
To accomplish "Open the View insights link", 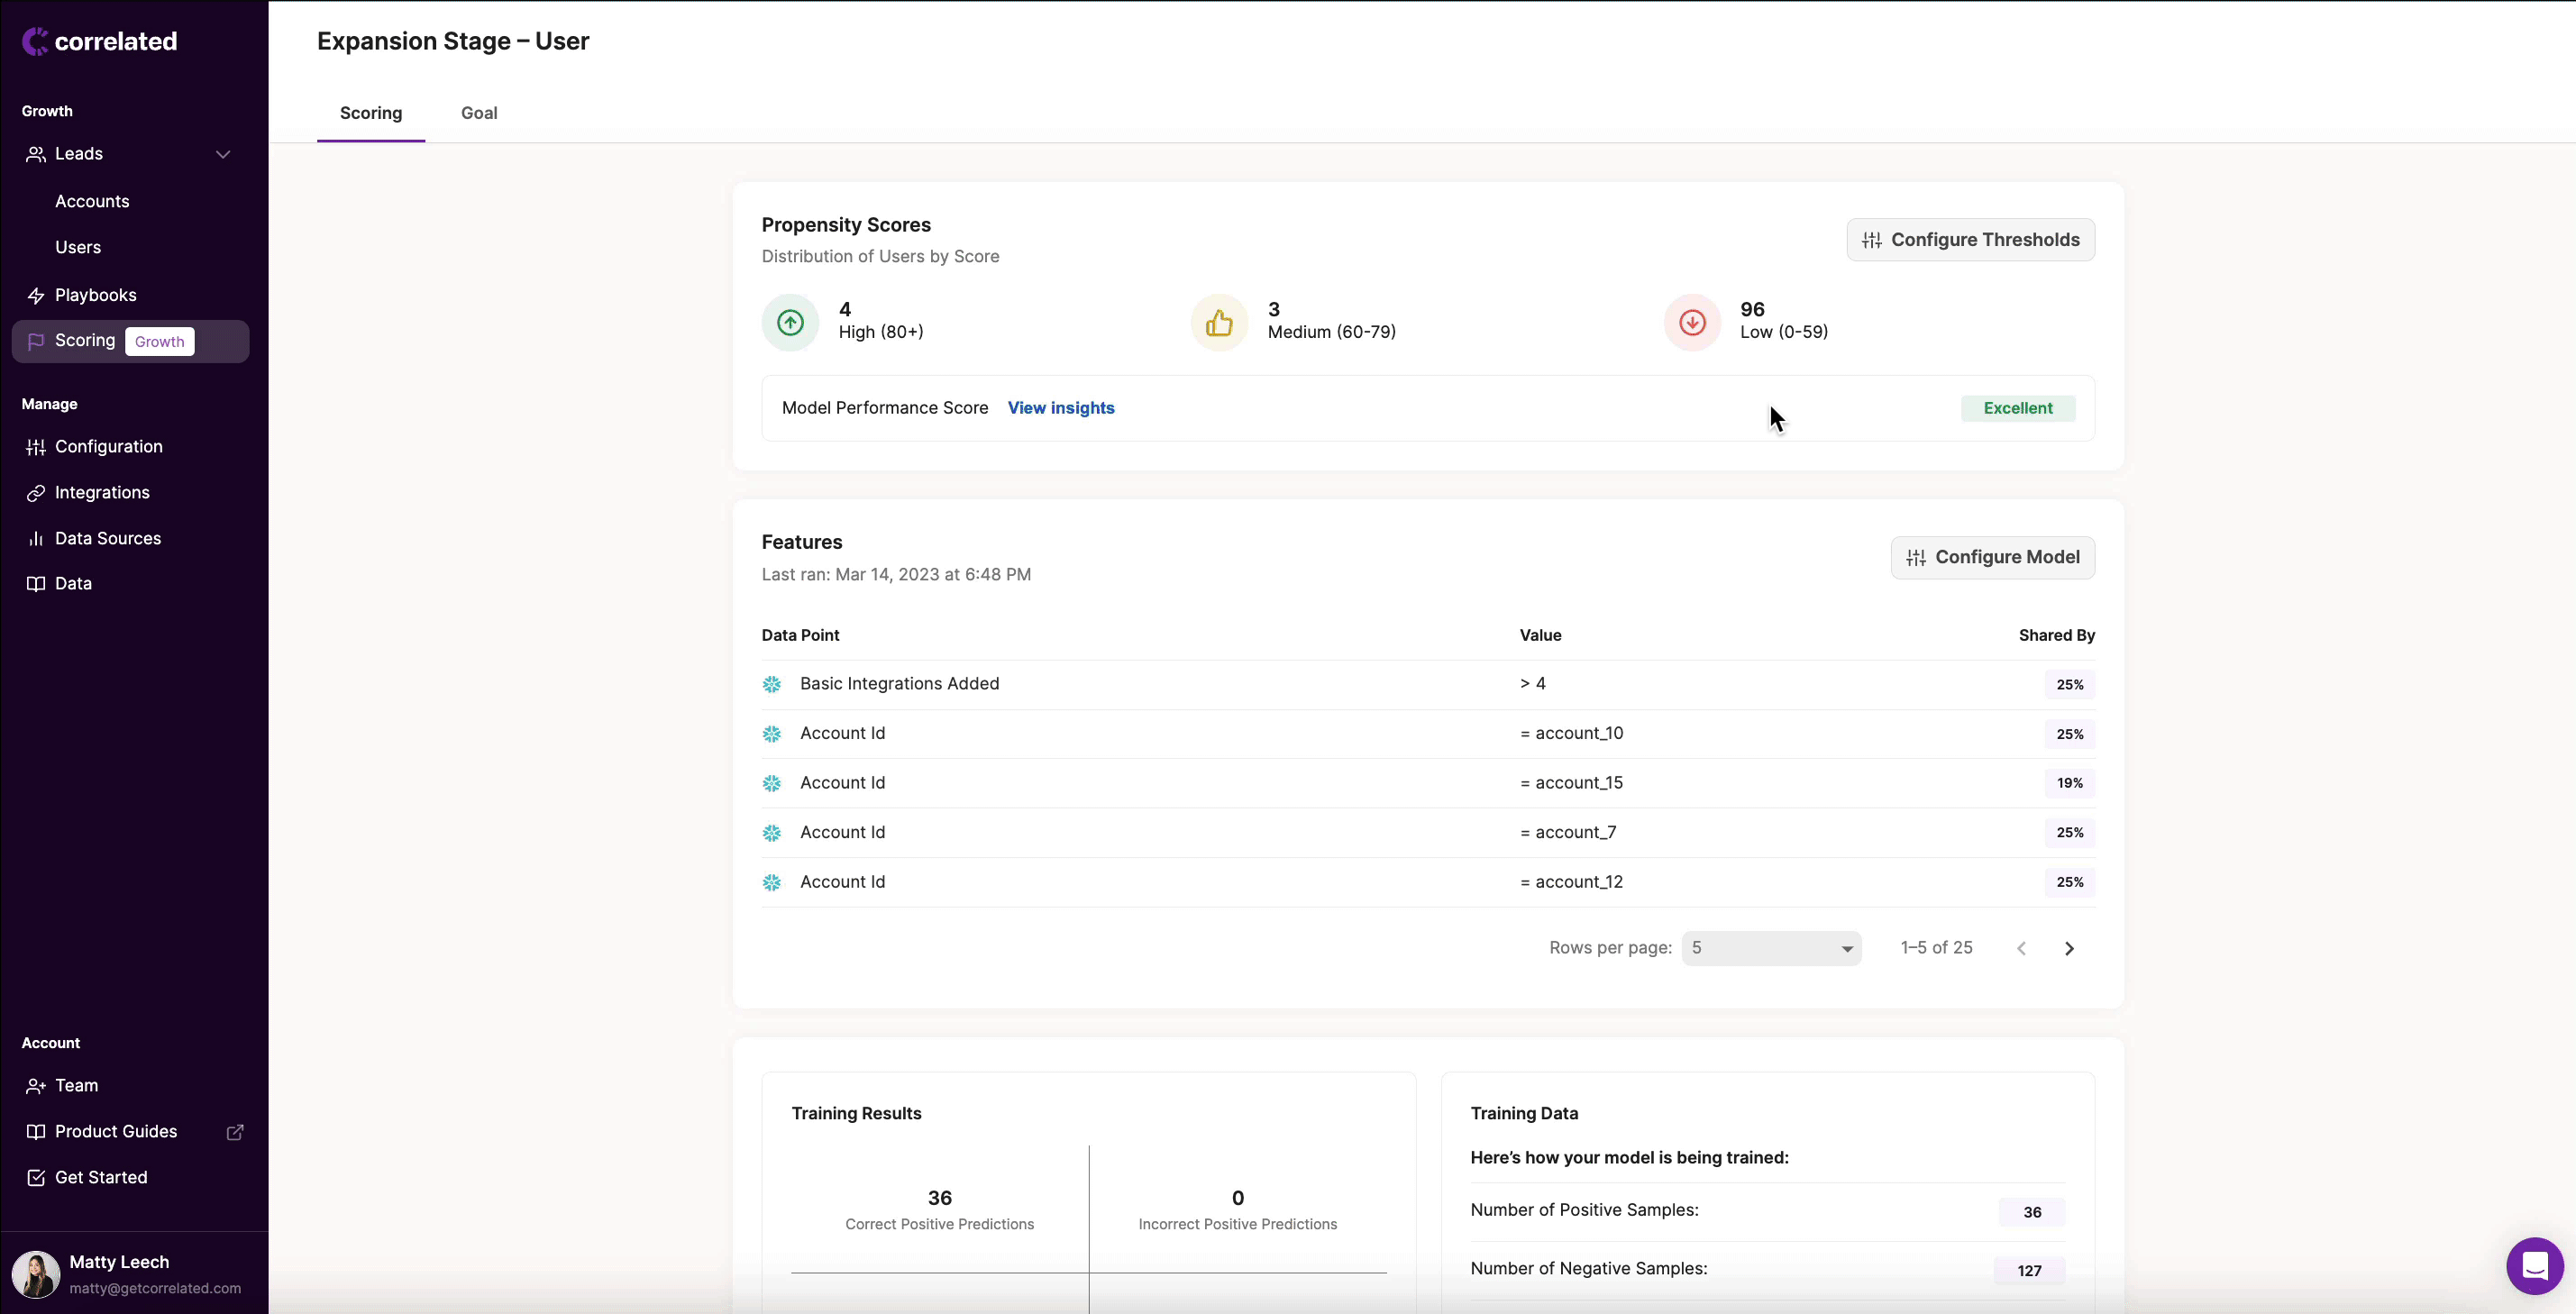I will pos(1061,408).
